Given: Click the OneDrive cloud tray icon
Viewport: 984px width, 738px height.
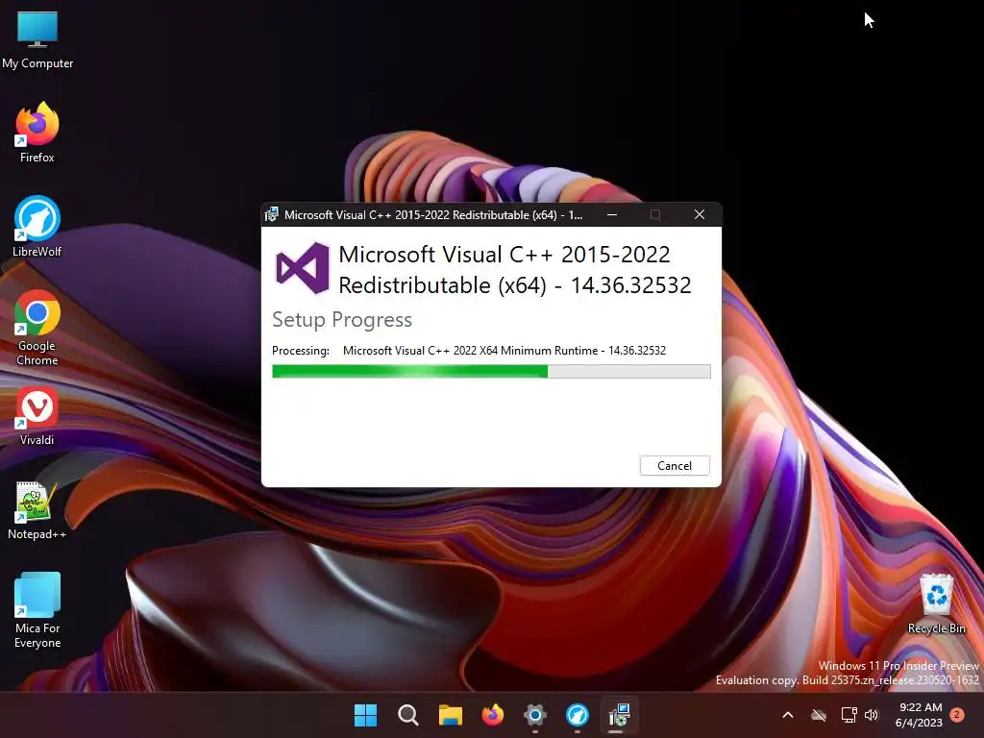Looking at the screenshot, I should point(819,715).
